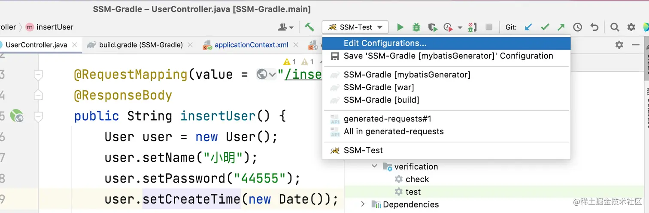This screenshot has height=213, width=649.
Task: Close the UserController.java tab
Action: (x=75, y=45)
